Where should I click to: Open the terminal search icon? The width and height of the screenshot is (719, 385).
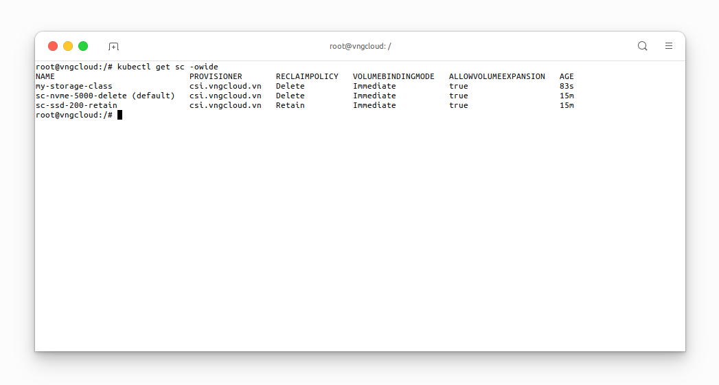642,46
